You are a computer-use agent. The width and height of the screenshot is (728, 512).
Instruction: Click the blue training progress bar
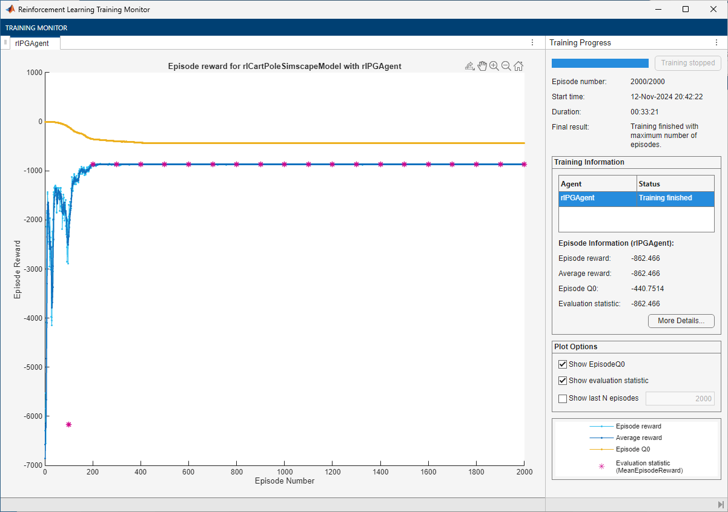pyautogui.click(x=600, y=63)
